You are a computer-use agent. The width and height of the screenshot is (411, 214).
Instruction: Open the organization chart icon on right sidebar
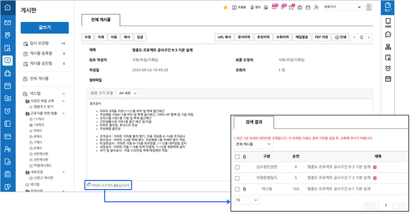click(x=388, y=46)
